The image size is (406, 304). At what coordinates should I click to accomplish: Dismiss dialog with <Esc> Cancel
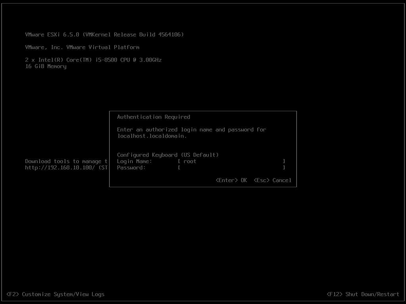(272, 180)
